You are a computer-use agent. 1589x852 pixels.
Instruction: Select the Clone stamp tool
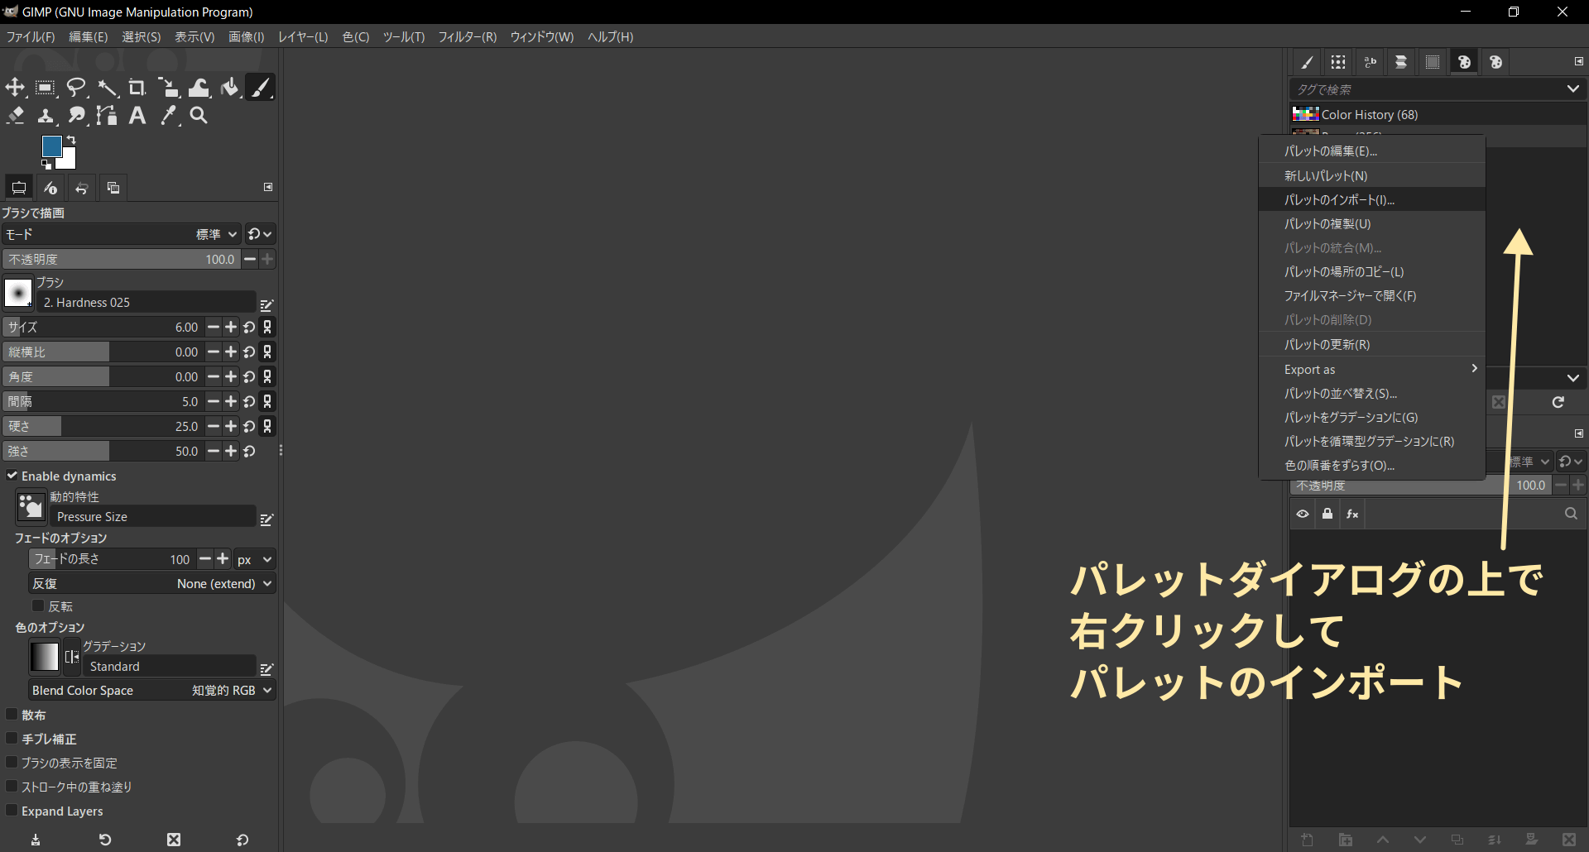point(46,116)
